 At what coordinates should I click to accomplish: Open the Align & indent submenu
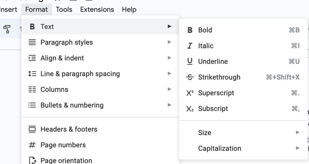point(62,58)
